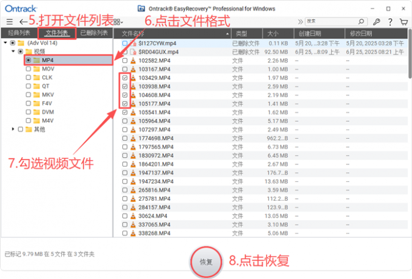
Task: Open the shopping cart icon
Action: pyautogui.click(x=404, y=22)
